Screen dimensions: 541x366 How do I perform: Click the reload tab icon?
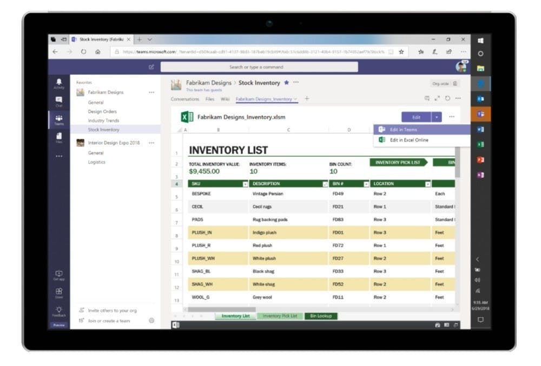tap(447, 98)
